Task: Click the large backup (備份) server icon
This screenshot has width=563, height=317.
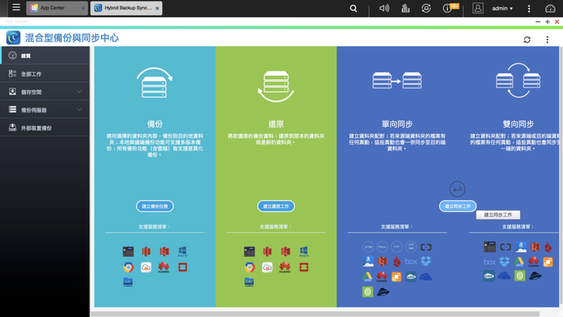Action: 154,84
